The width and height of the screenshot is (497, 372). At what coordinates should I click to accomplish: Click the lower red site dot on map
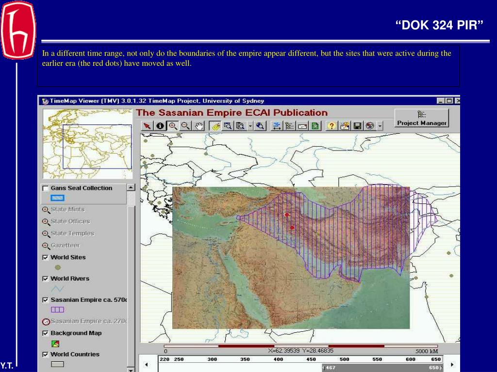pyautogui.click(x=292, y=228)
